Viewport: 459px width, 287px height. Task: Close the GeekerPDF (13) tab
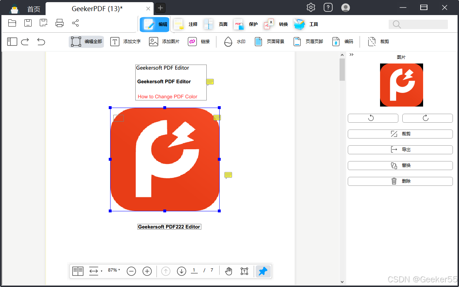pyautogui.click(x=148, y=9)
